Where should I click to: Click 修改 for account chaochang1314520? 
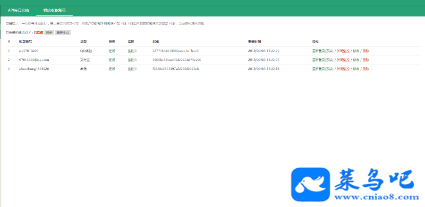pos(356,69)
